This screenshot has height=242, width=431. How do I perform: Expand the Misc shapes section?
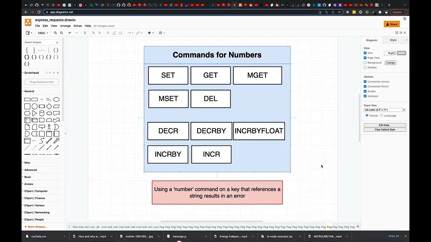(x=27, y=163)
